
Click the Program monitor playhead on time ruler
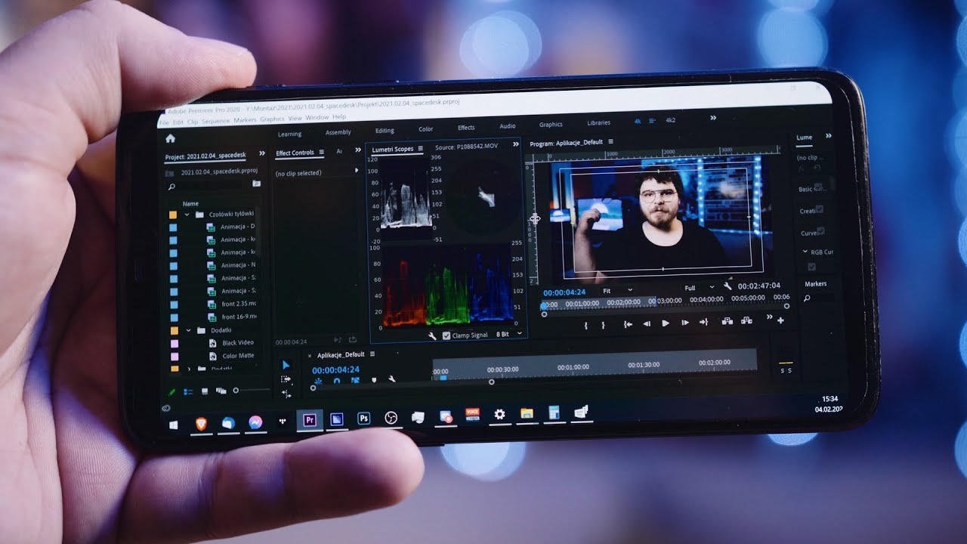pos(545,306)
